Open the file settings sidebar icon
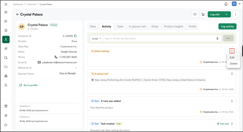Image resolution: width=243 pixels, height=132 pixels. tap(6, 58)
